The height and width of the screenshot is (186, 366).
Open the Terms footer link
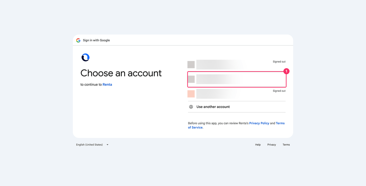[x=286, y=145]
